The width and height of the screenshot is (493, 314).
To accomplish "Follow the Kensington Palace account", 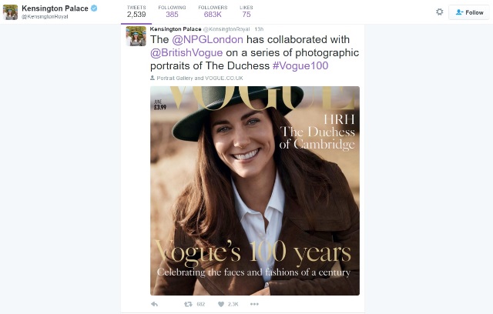I will (x=469, y=12).
